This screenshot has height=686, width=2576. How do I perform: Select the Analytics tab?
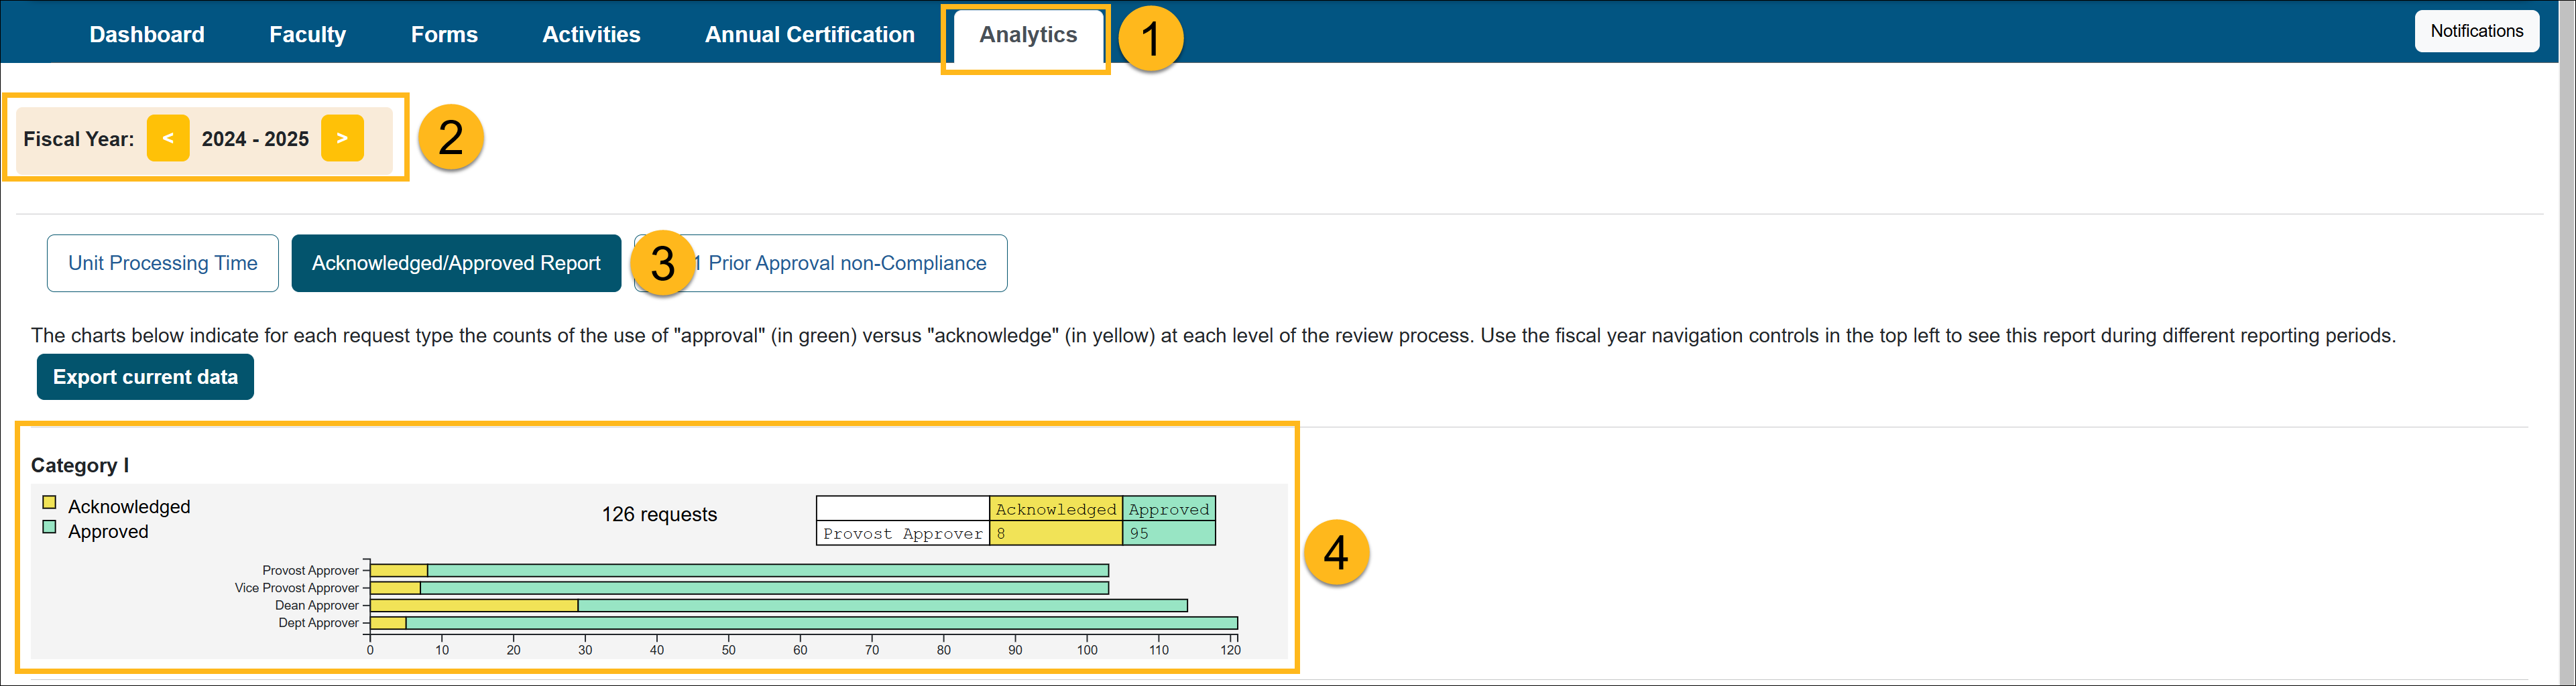1027,34
